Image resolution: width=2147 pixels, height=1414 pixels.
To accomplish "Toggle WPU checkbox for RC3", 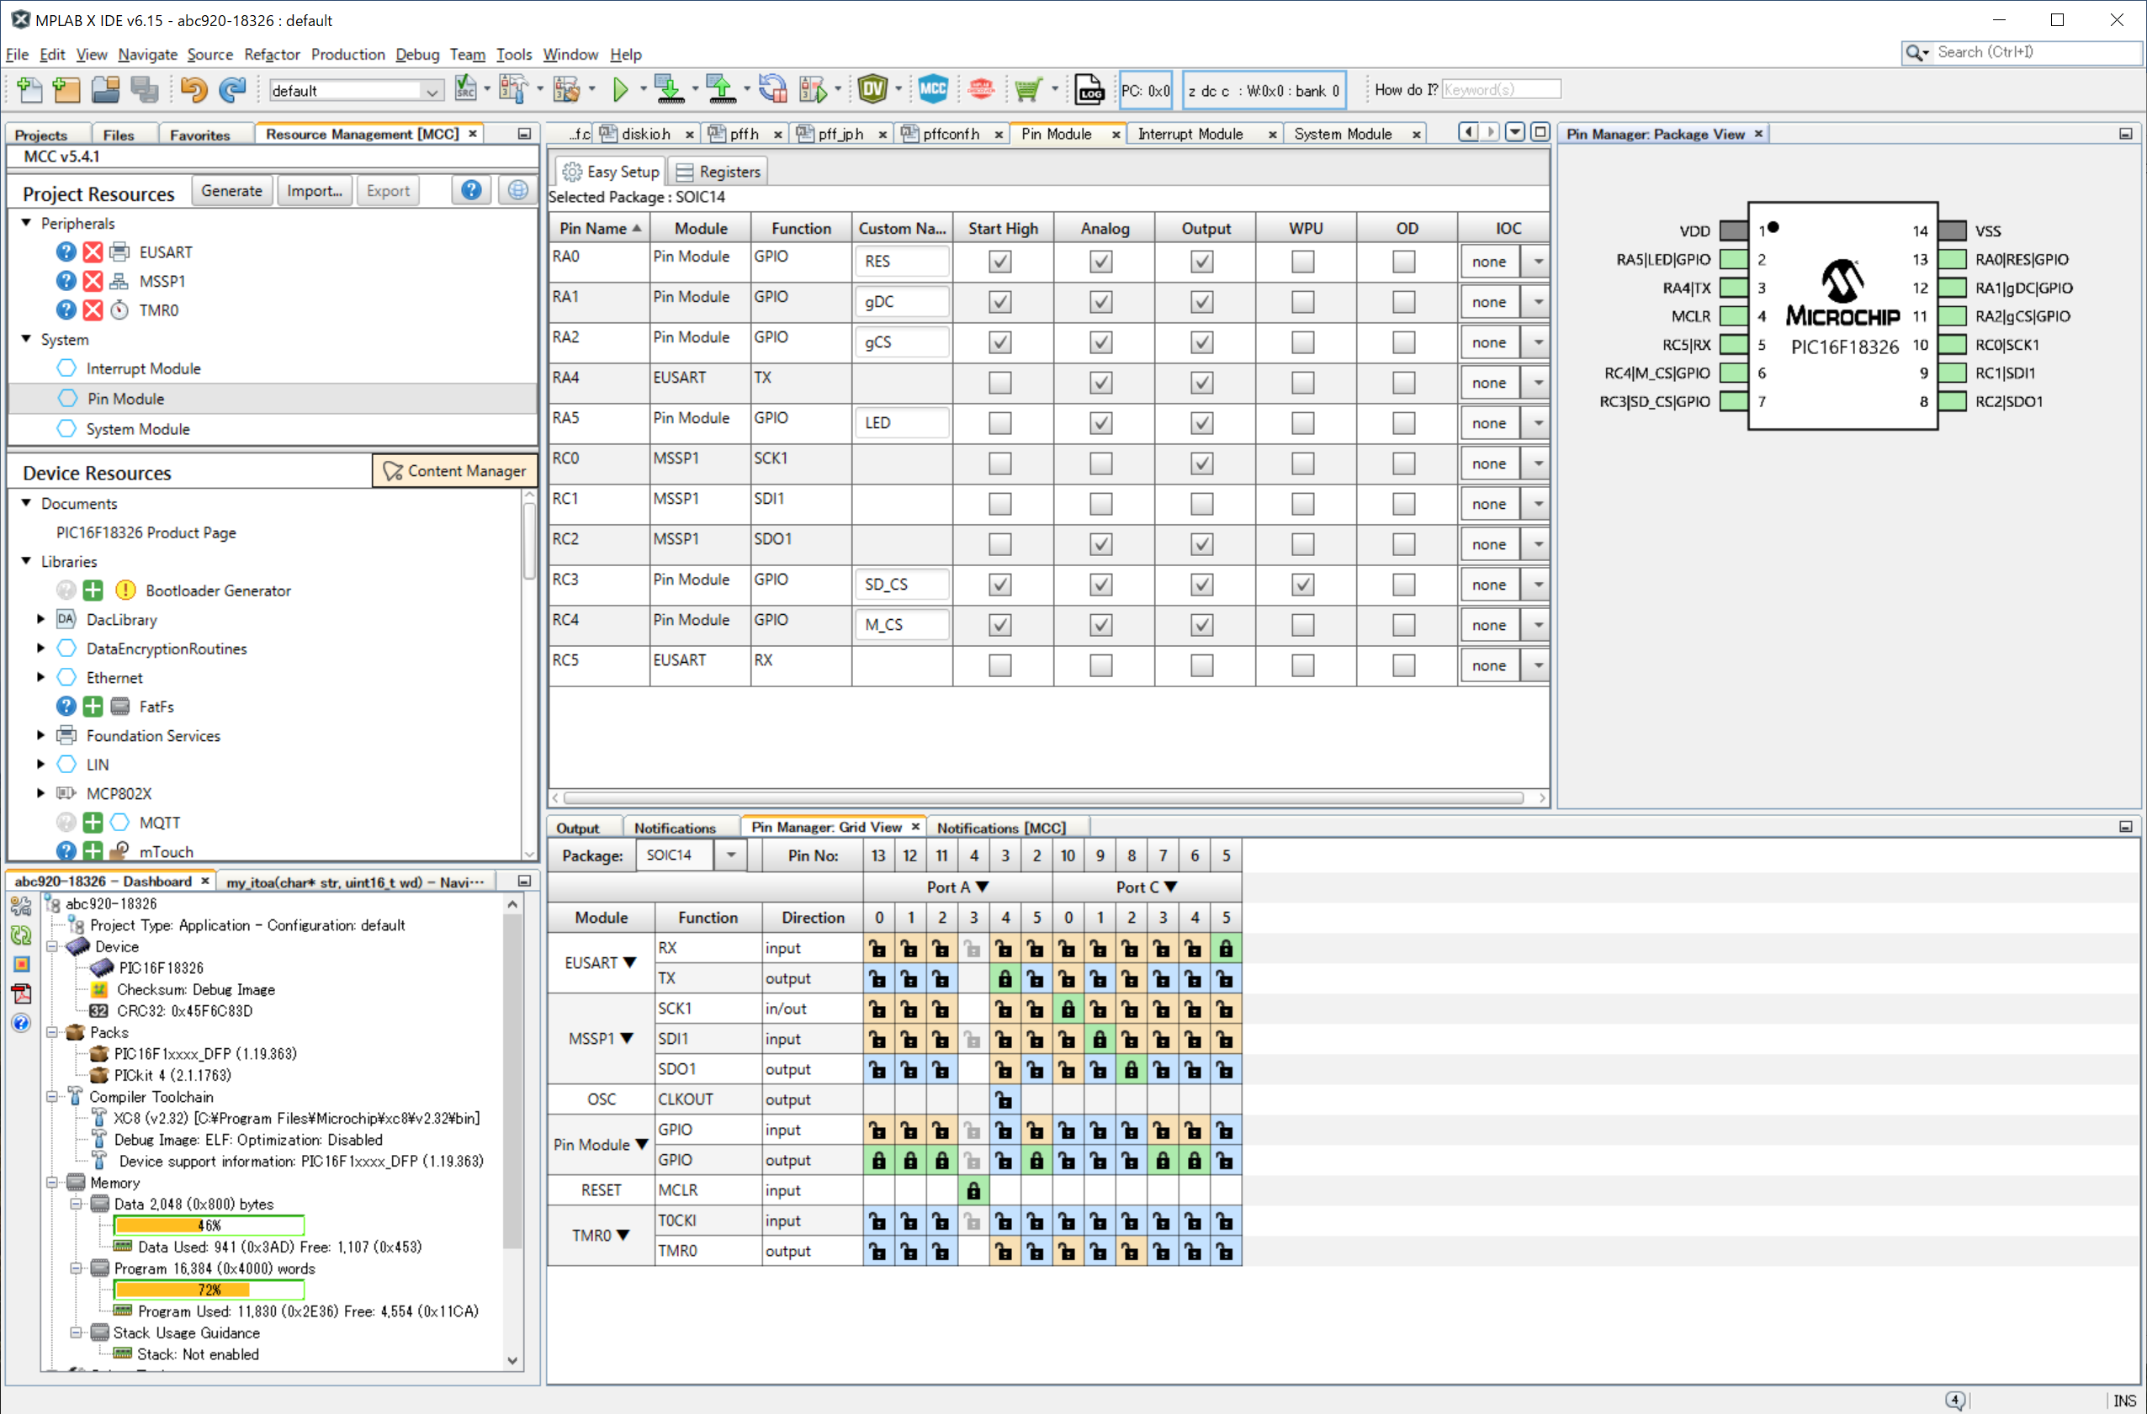I will (x=1302, y=585).
